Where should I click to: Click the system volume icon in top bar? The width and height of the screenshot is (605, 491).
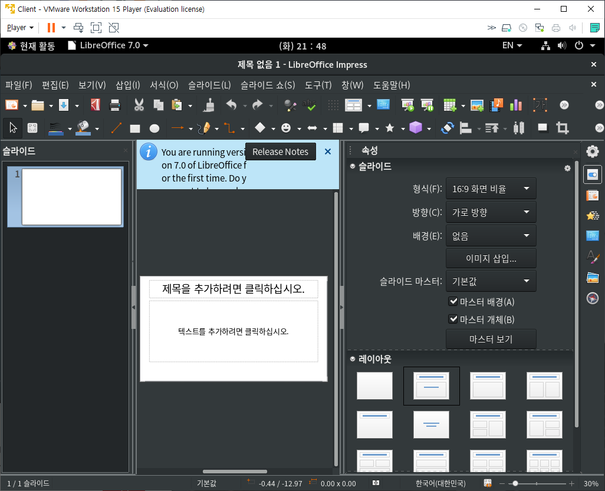click(x=562, y=45)
